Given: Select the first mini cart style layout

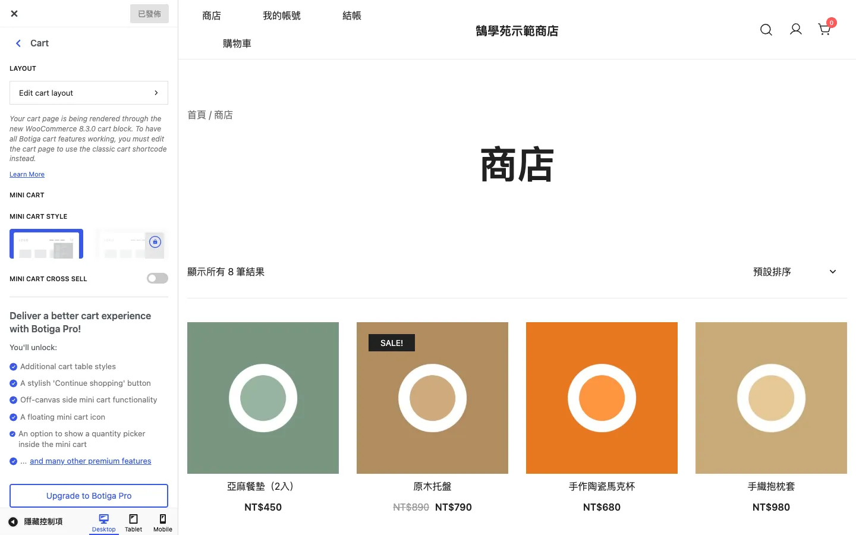Looking at the screenshot, I should (x=46, y=244).
